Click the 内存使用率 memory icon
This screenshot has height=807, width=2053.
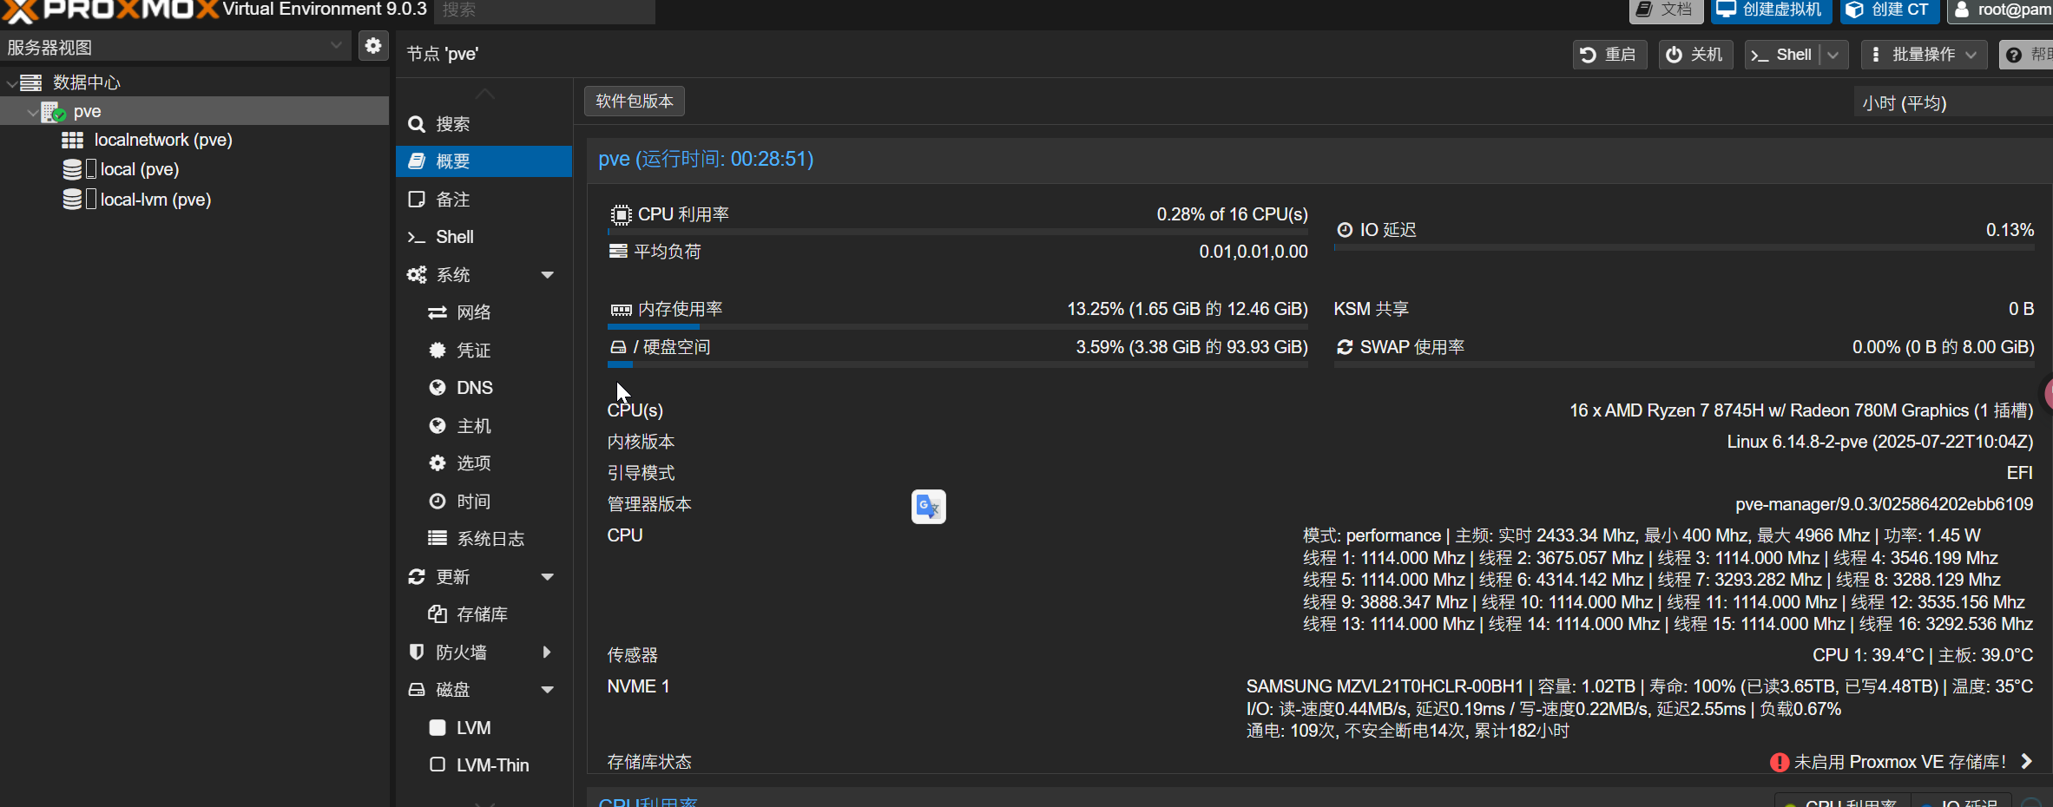(x=621, y=310)
